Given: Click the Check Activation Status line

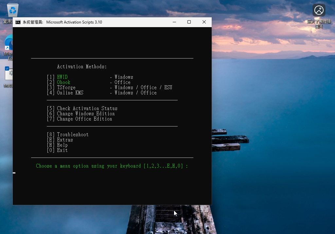Looking at the screenshot, I should click(x=87, y=109).
